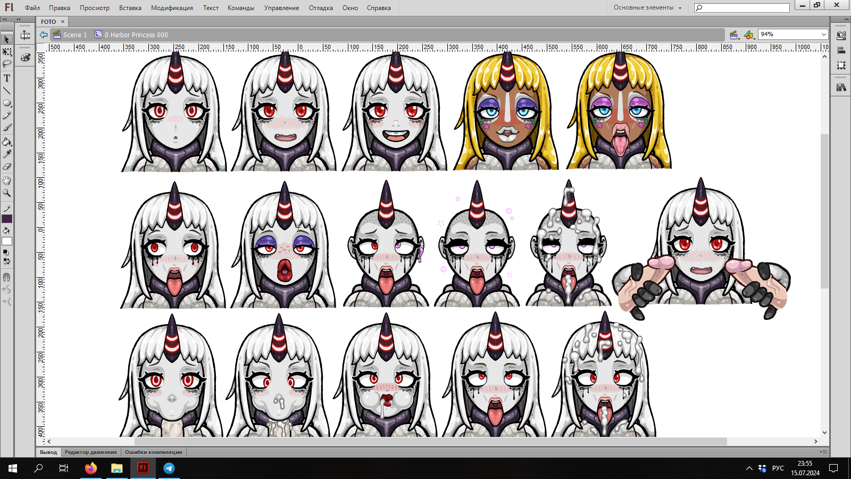This screenshot has height=479, width=851.
Task: Click the stage vertical scrollbar thumb
Action: [x=824, y=211]
